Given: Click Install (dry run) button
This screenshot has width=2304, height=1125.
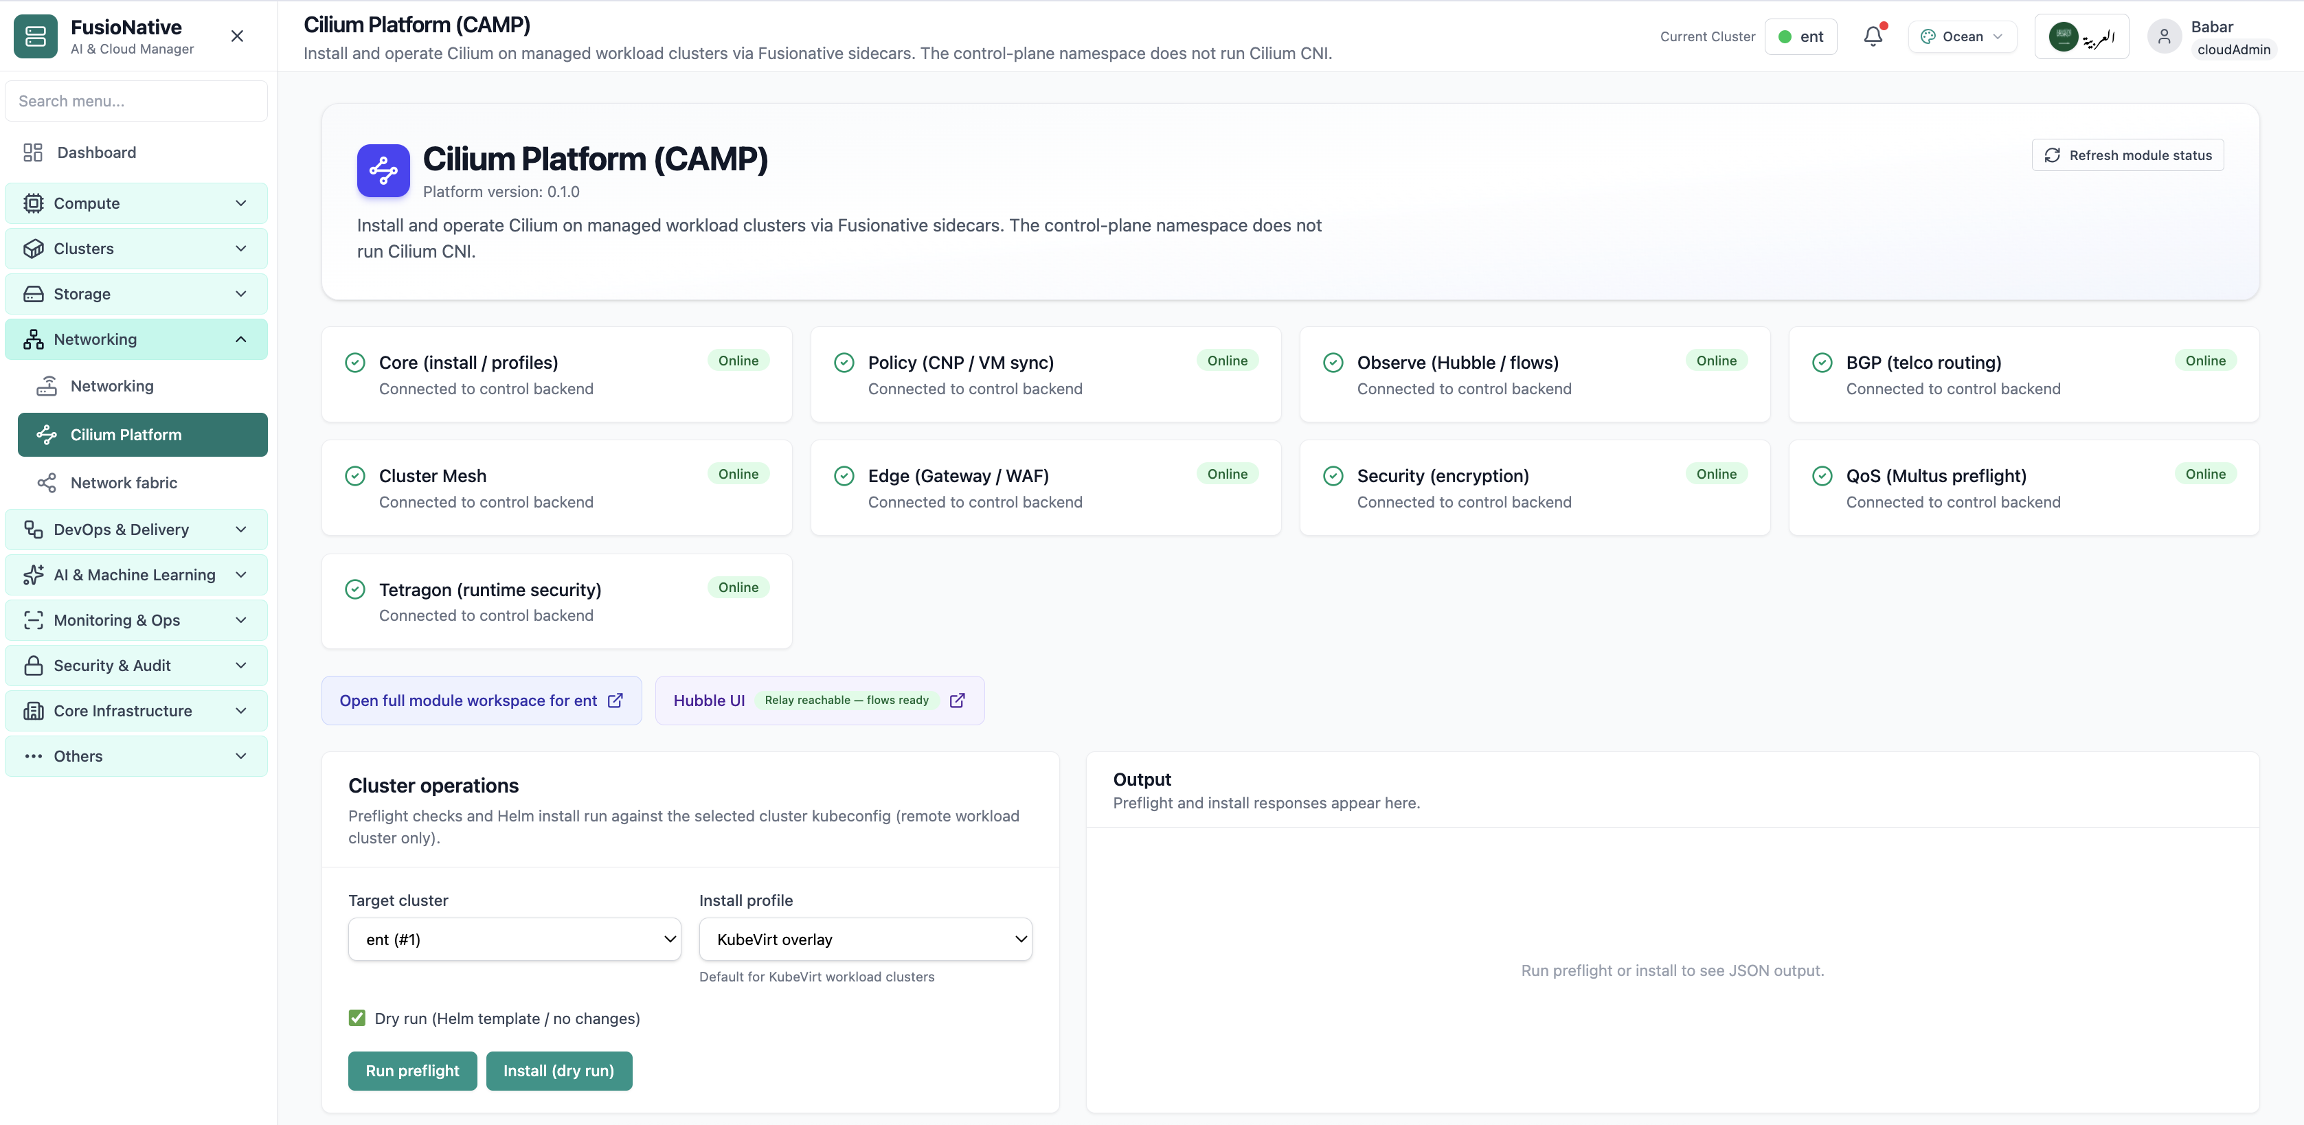Looking at the screenshot, I should 559,1071.
